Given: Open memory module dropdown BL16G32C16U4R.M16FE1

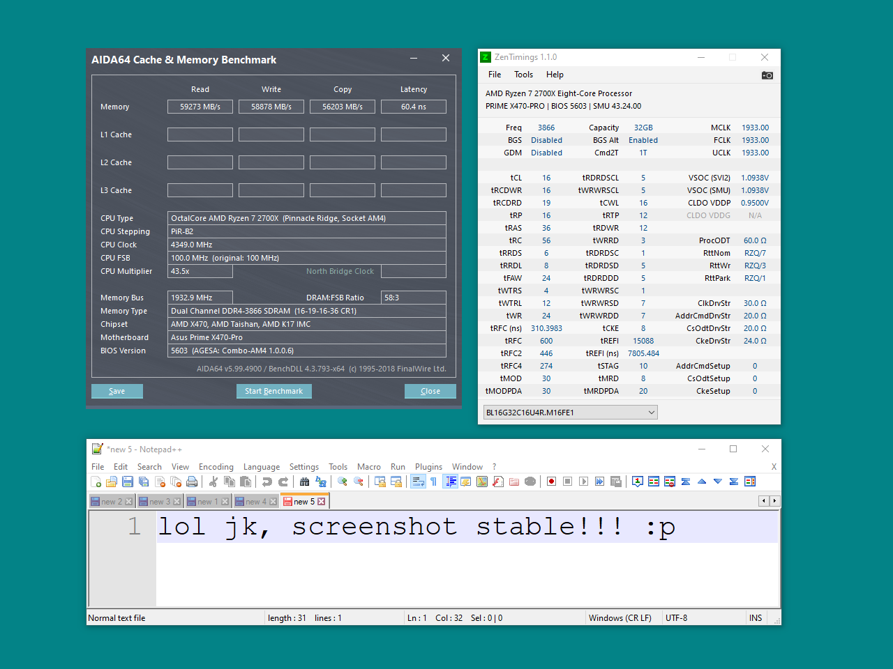Looking at the screenshot, I should [570, 413].
